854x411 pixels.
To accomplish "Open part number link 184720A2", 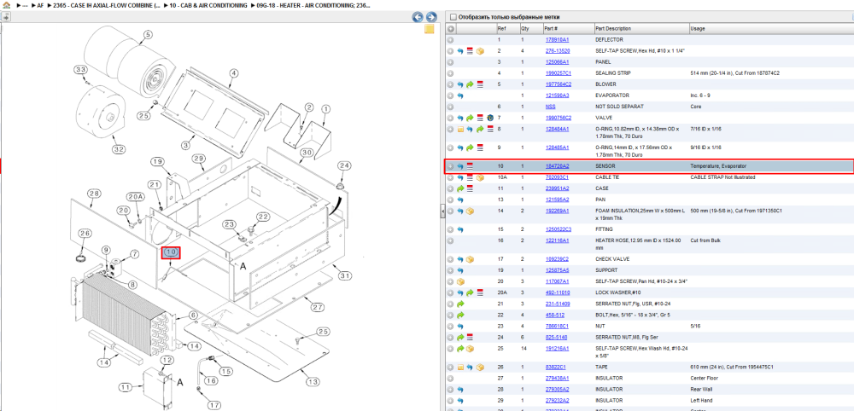I will (557, 165).
